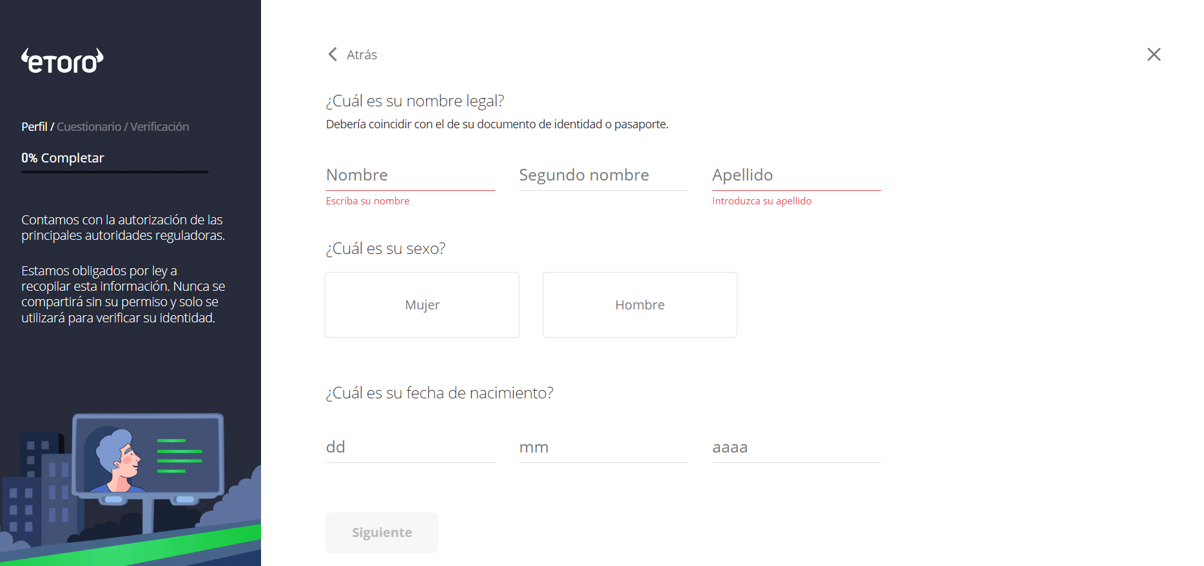The height and width of the screenshot is (566, 1204).
Task: Focus the Apellido input field
Action: point(796,175)
